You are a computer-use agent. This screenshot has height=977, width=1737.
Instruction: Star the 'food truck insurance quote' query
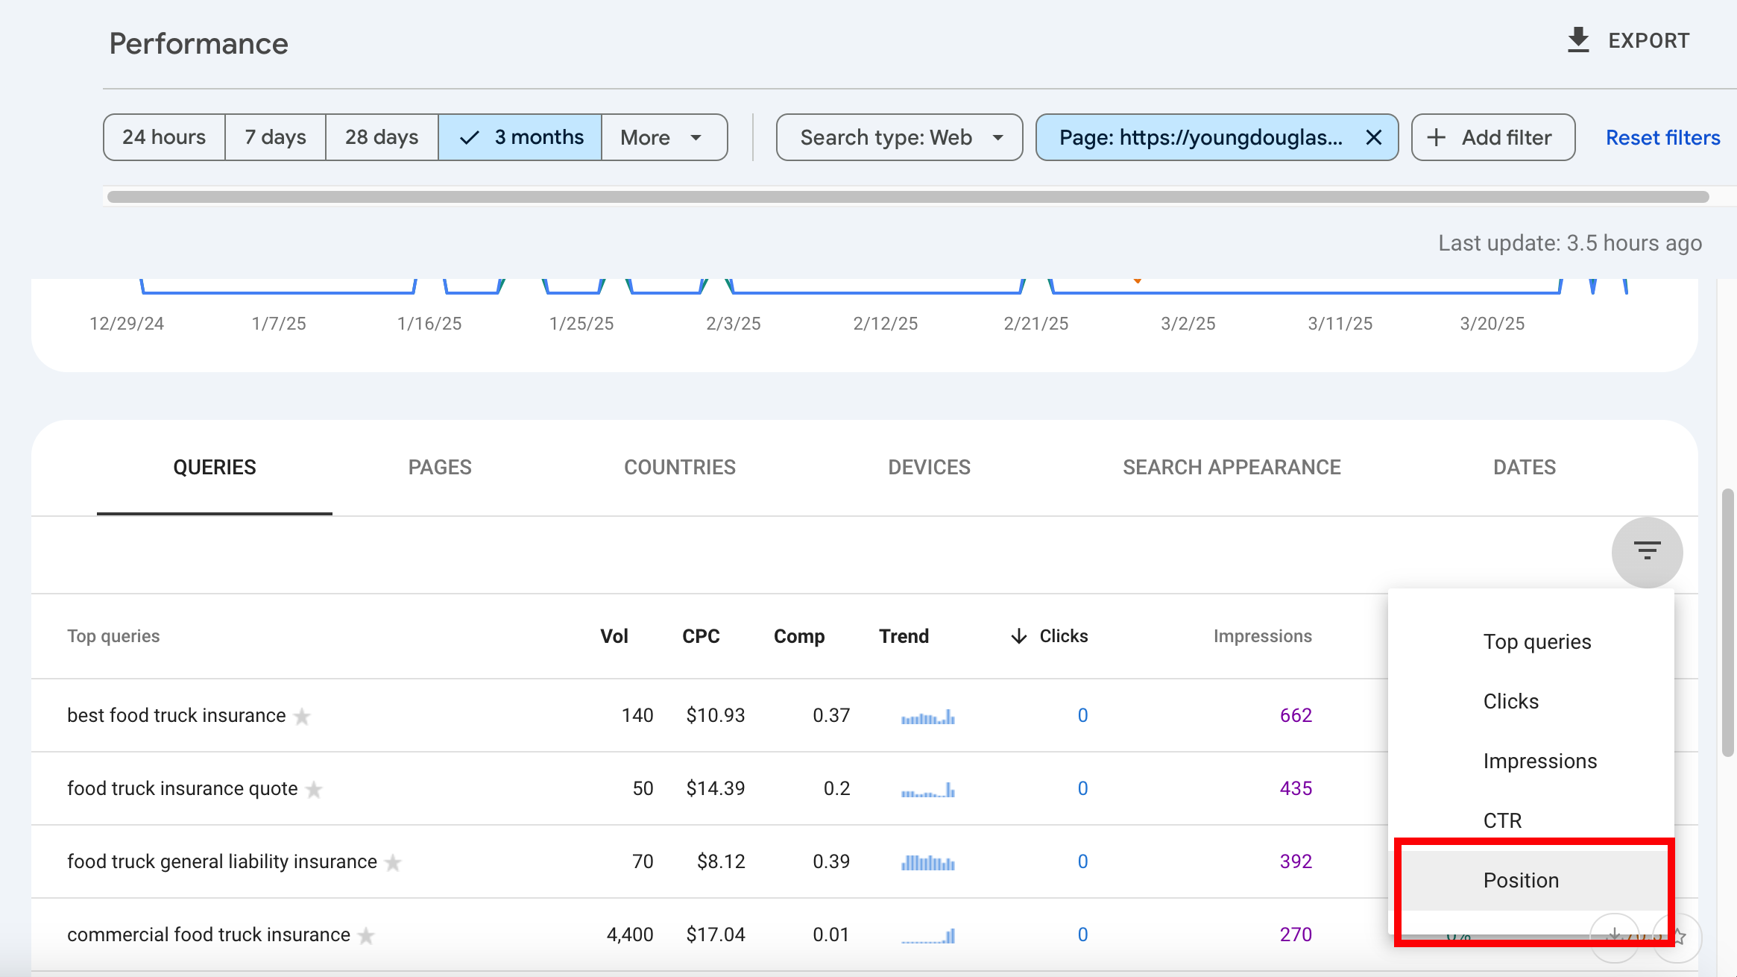[x=315, y=789]
